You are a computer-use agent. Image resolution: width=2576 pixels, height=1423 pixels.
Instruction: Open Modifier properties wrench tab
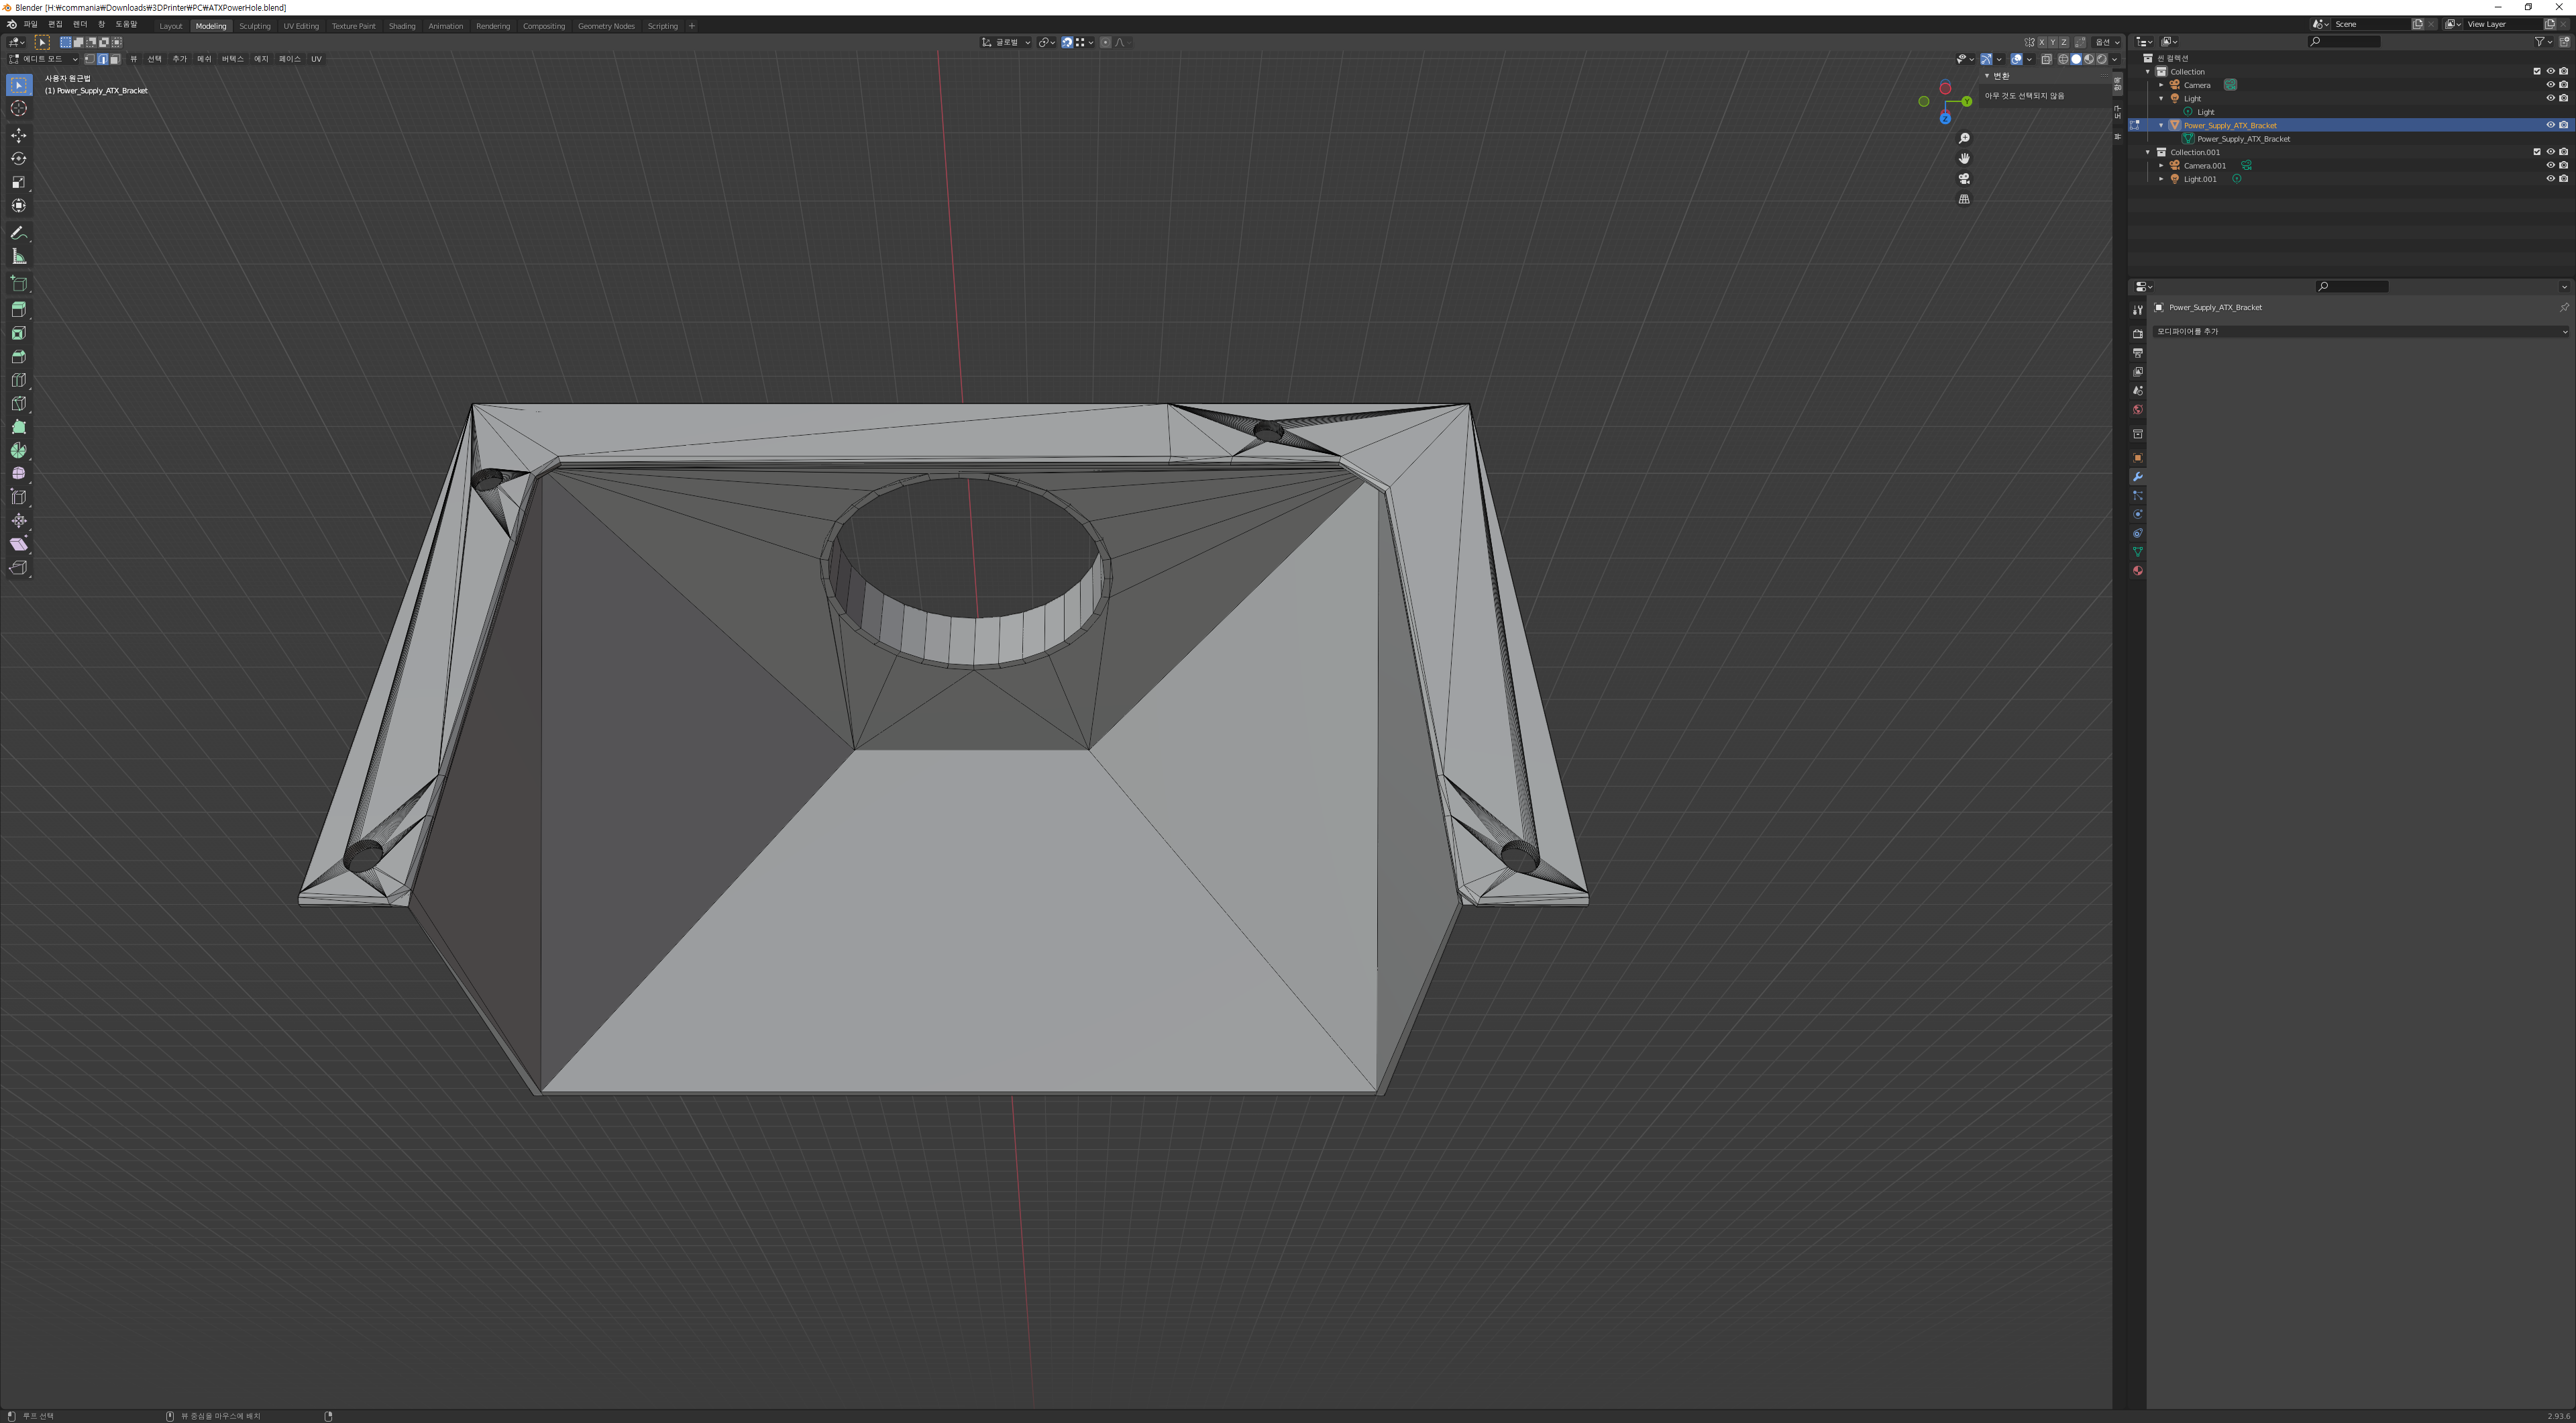(2137, 477)
